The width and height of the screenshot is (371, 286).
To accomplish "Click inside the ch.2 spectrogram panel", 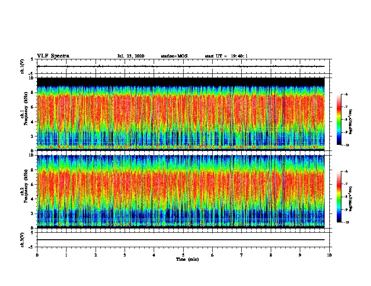I will click(181, 192).
